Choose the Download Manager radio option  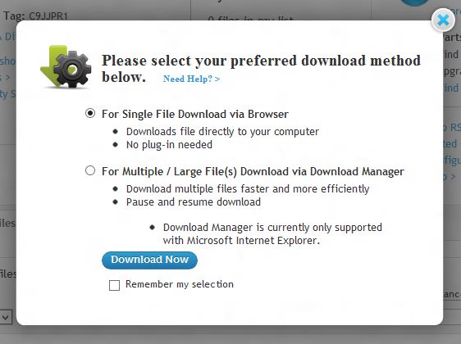(x=90, y=170)
